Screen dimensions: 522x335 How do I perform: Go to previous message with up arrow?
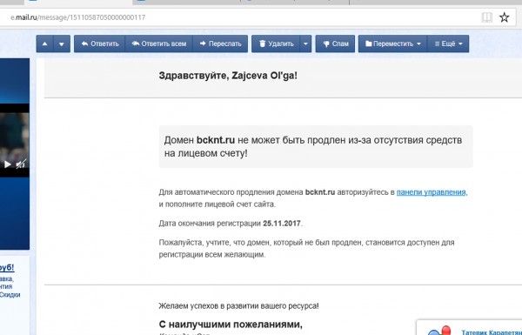(x=44, y=44)
